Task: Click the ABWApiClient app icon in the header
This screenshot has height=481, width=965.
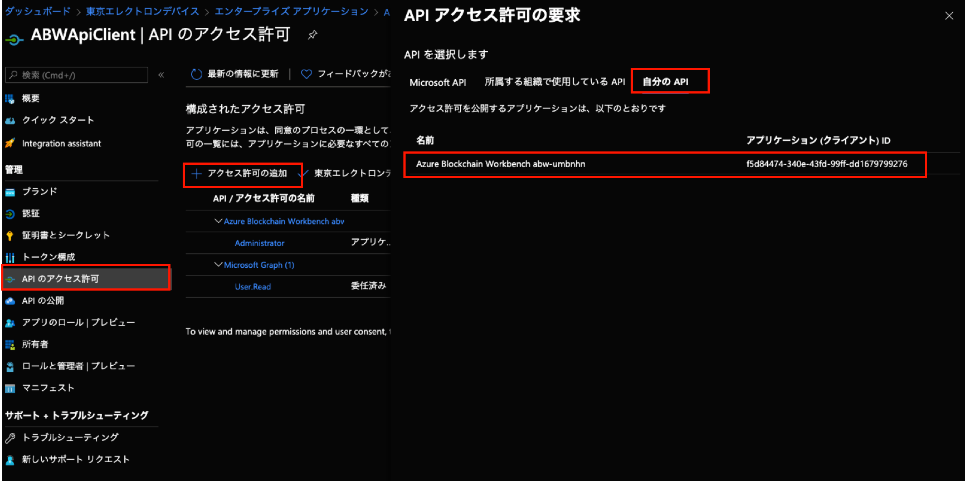Action: 14,39
